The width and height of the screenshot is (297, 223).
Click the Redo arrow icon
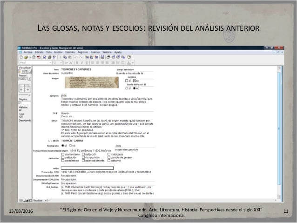point(81,57)
